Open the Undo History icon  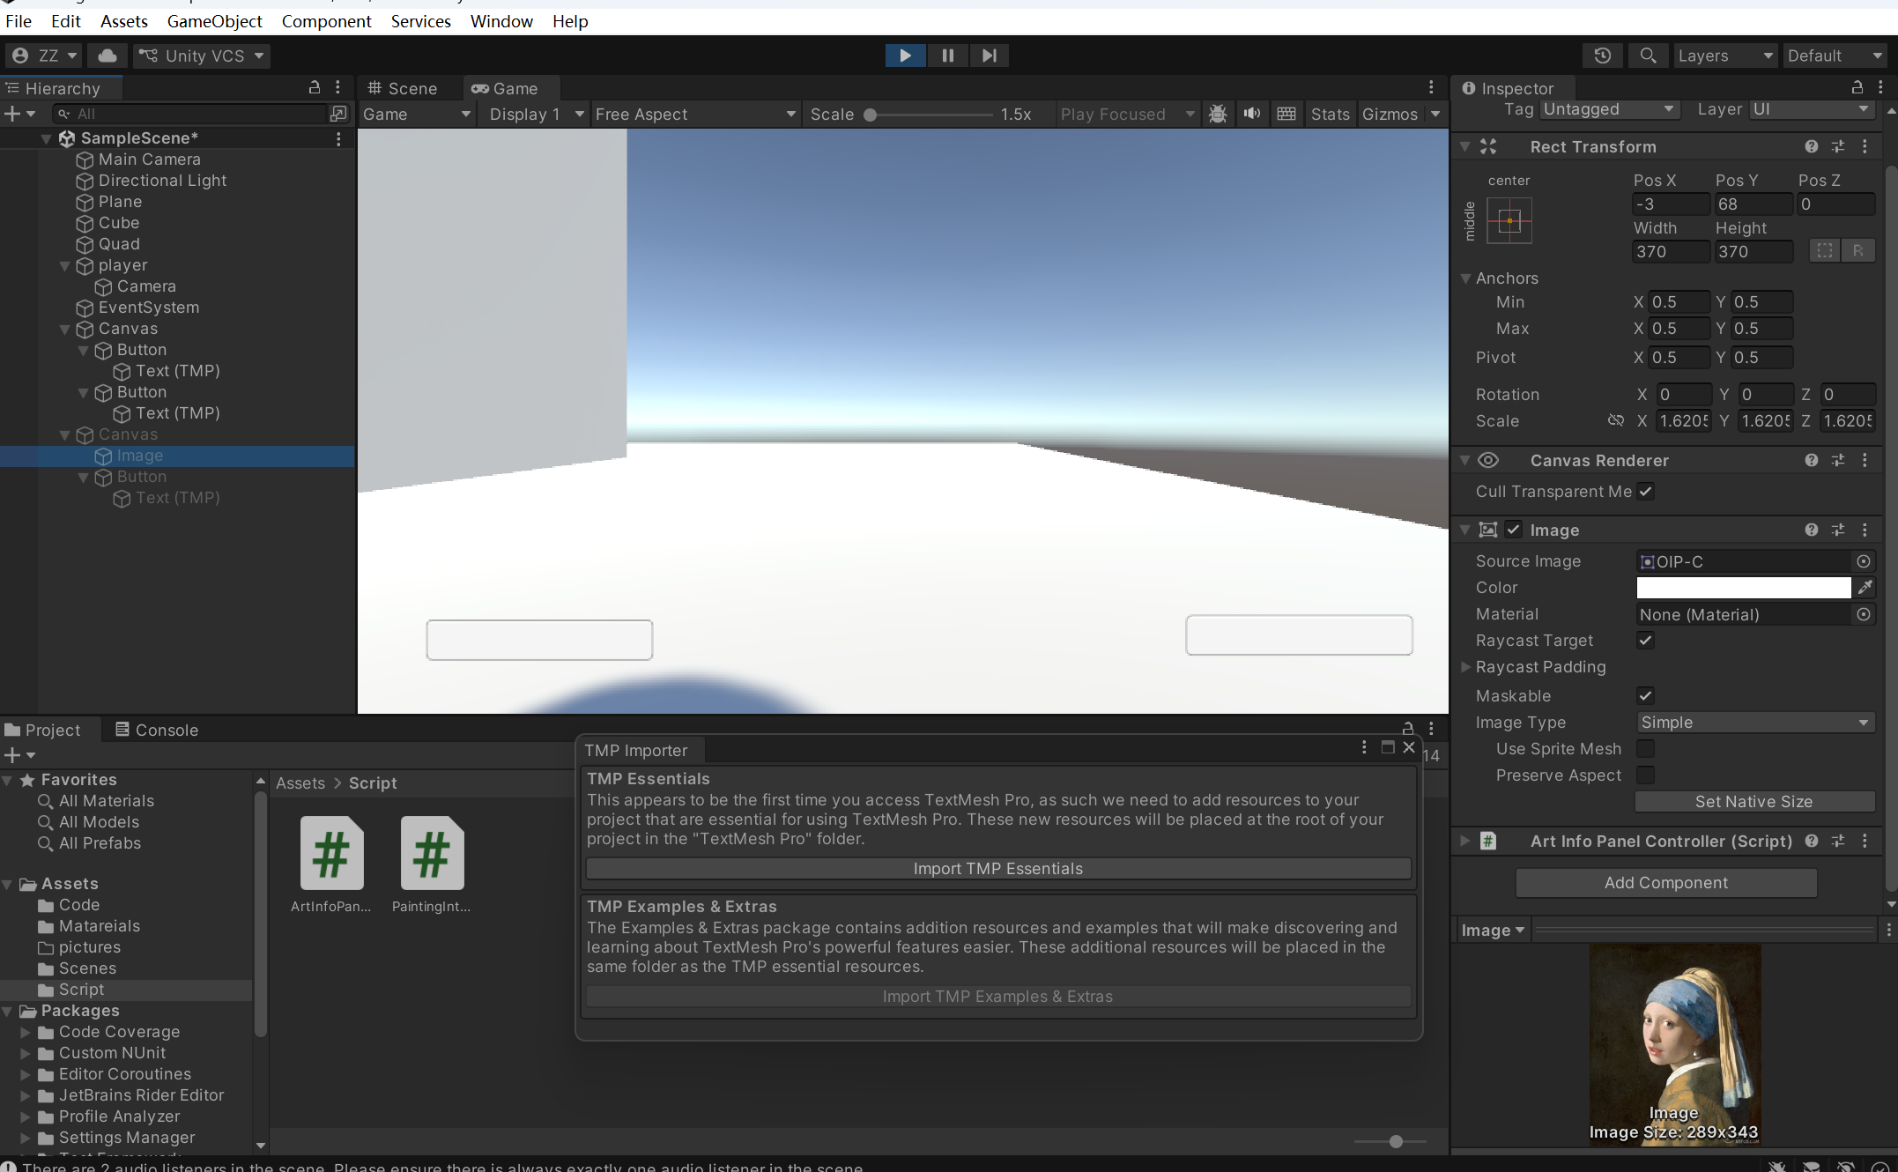1602,56
